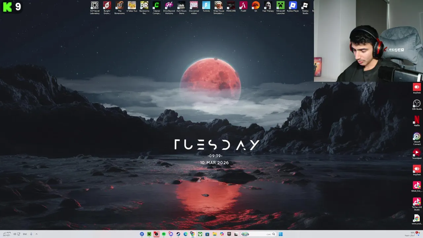Open SCP Secret Laboratory desktop shortcut
Screen dimensions: 423x238
click(x=95, y=8)
